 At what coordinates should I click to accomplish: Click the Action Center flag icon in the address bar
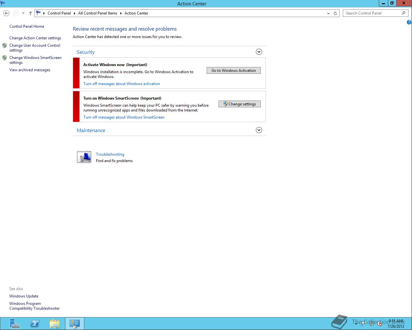pos(39,13)
